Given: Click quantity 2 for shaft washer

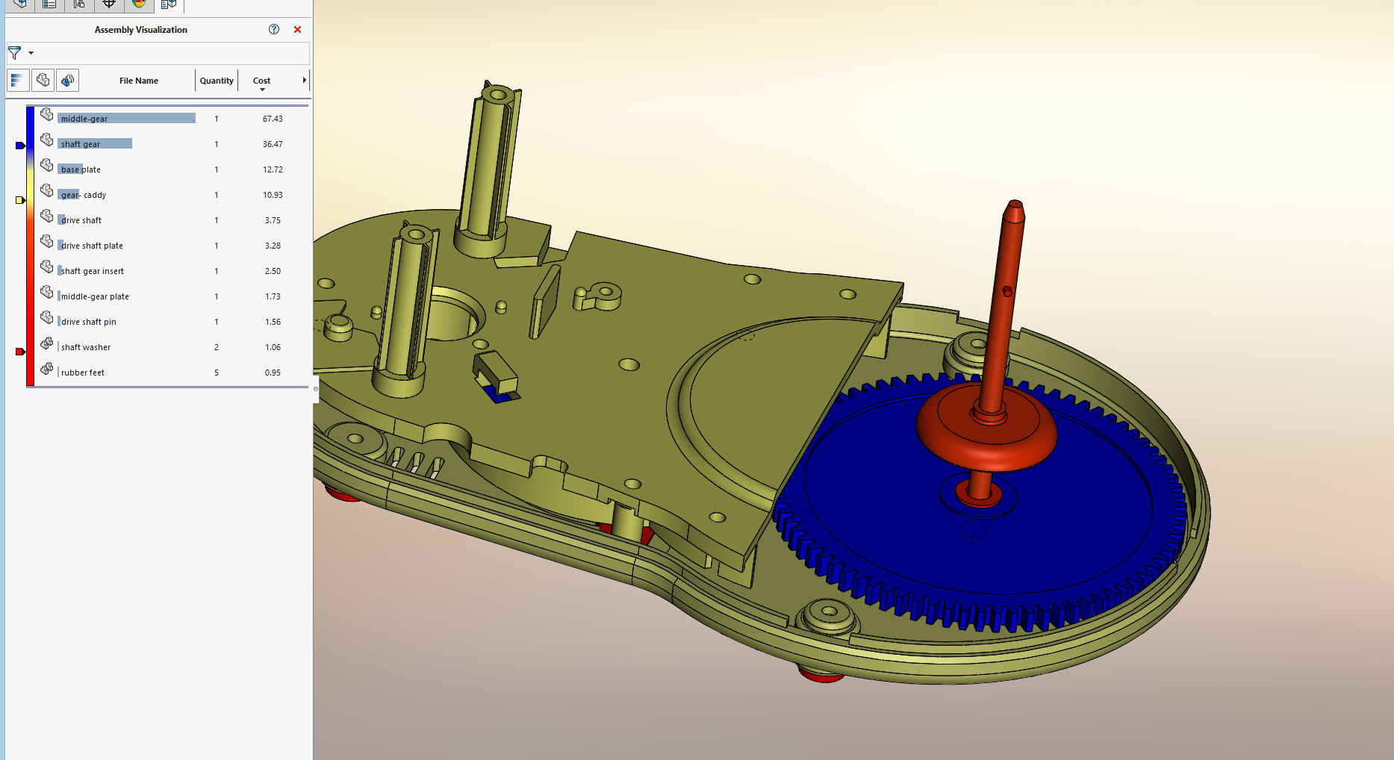Looking at the screenshot, I should pyautogui.click(x=217, y=347).
